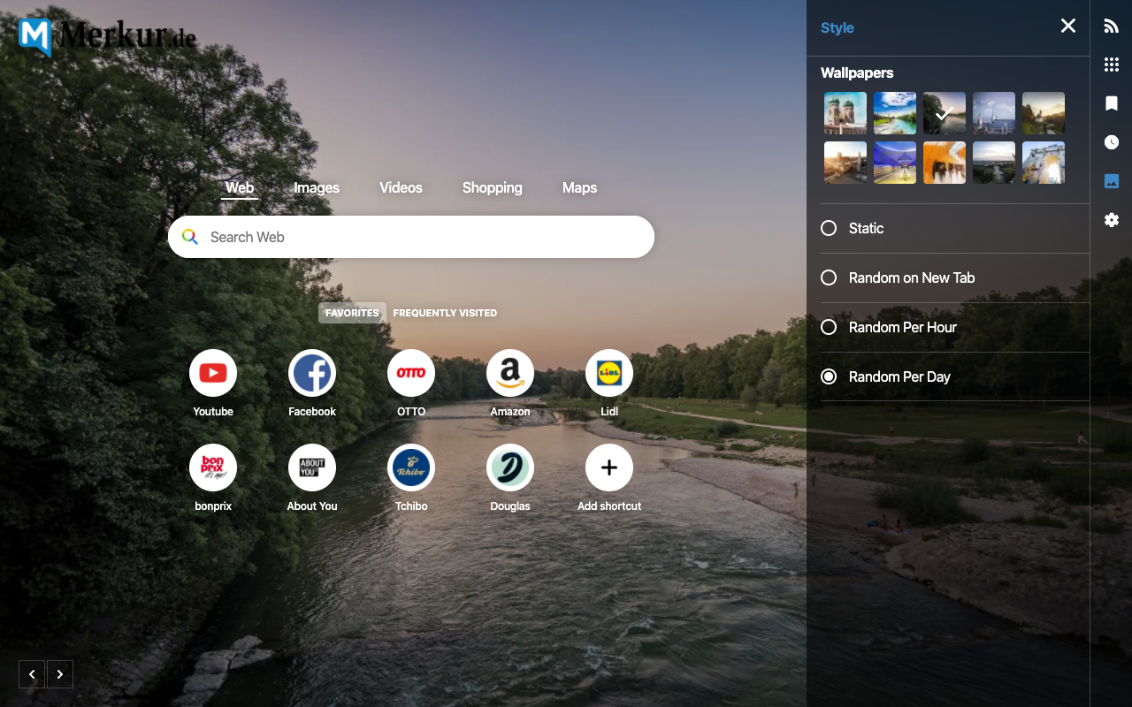The image size is (1132, 707).
Task: Click the Style panel title
Action: click(837, 27)
